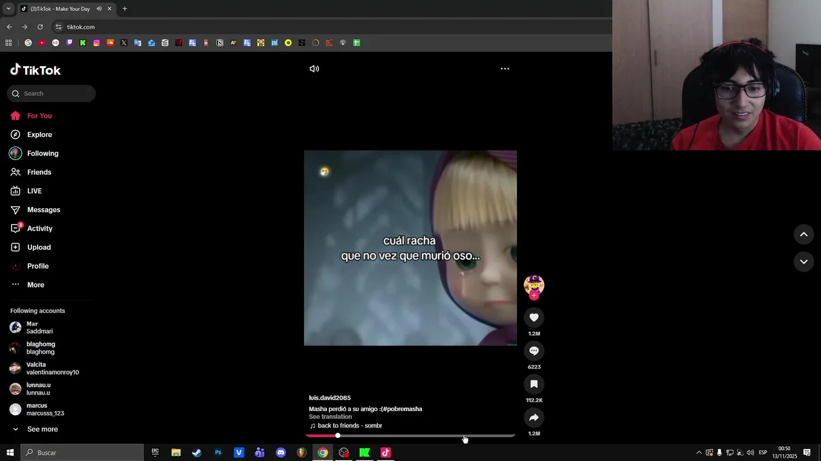This screenshot has height=461, width=821.
Task: Open the video more options menu
Action: (x=505, y=69)
